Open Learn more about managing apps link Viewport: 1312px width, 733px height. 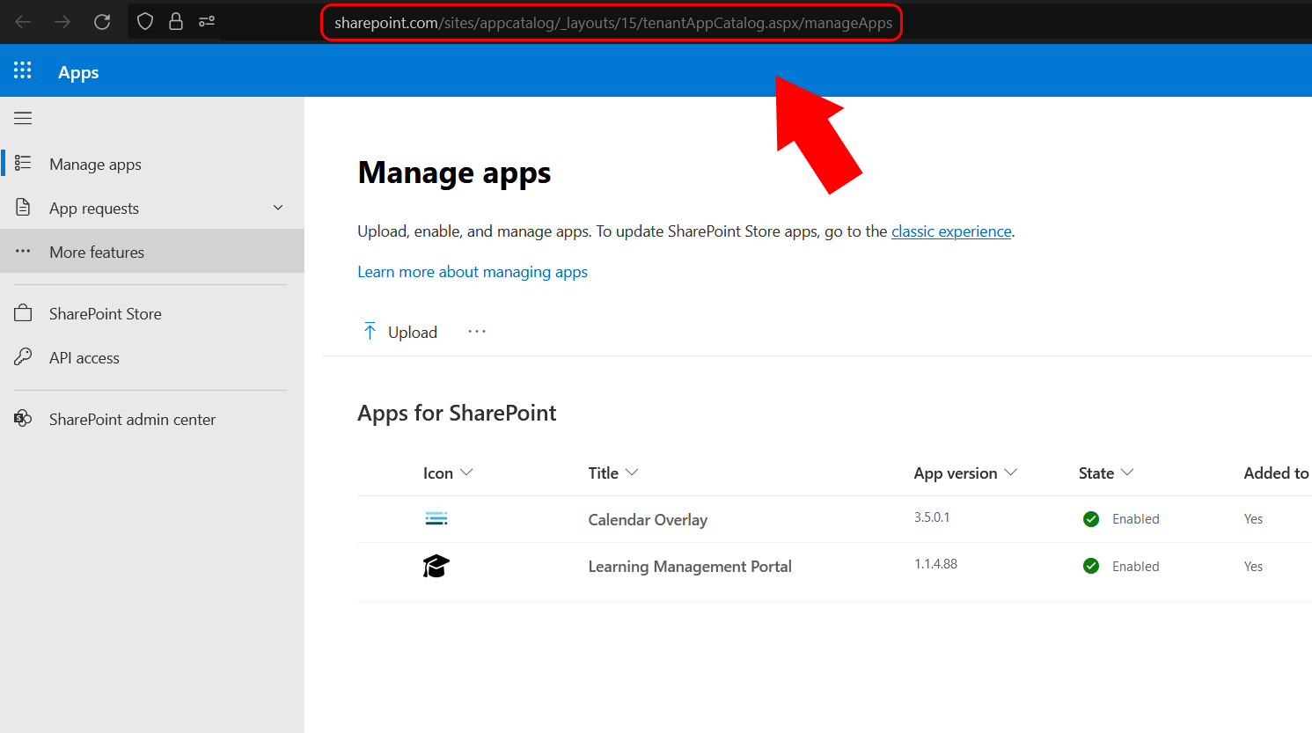pyautogui.click(x=473, y=272)
